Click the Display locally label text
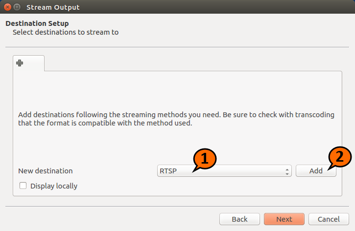 (53, 186)
